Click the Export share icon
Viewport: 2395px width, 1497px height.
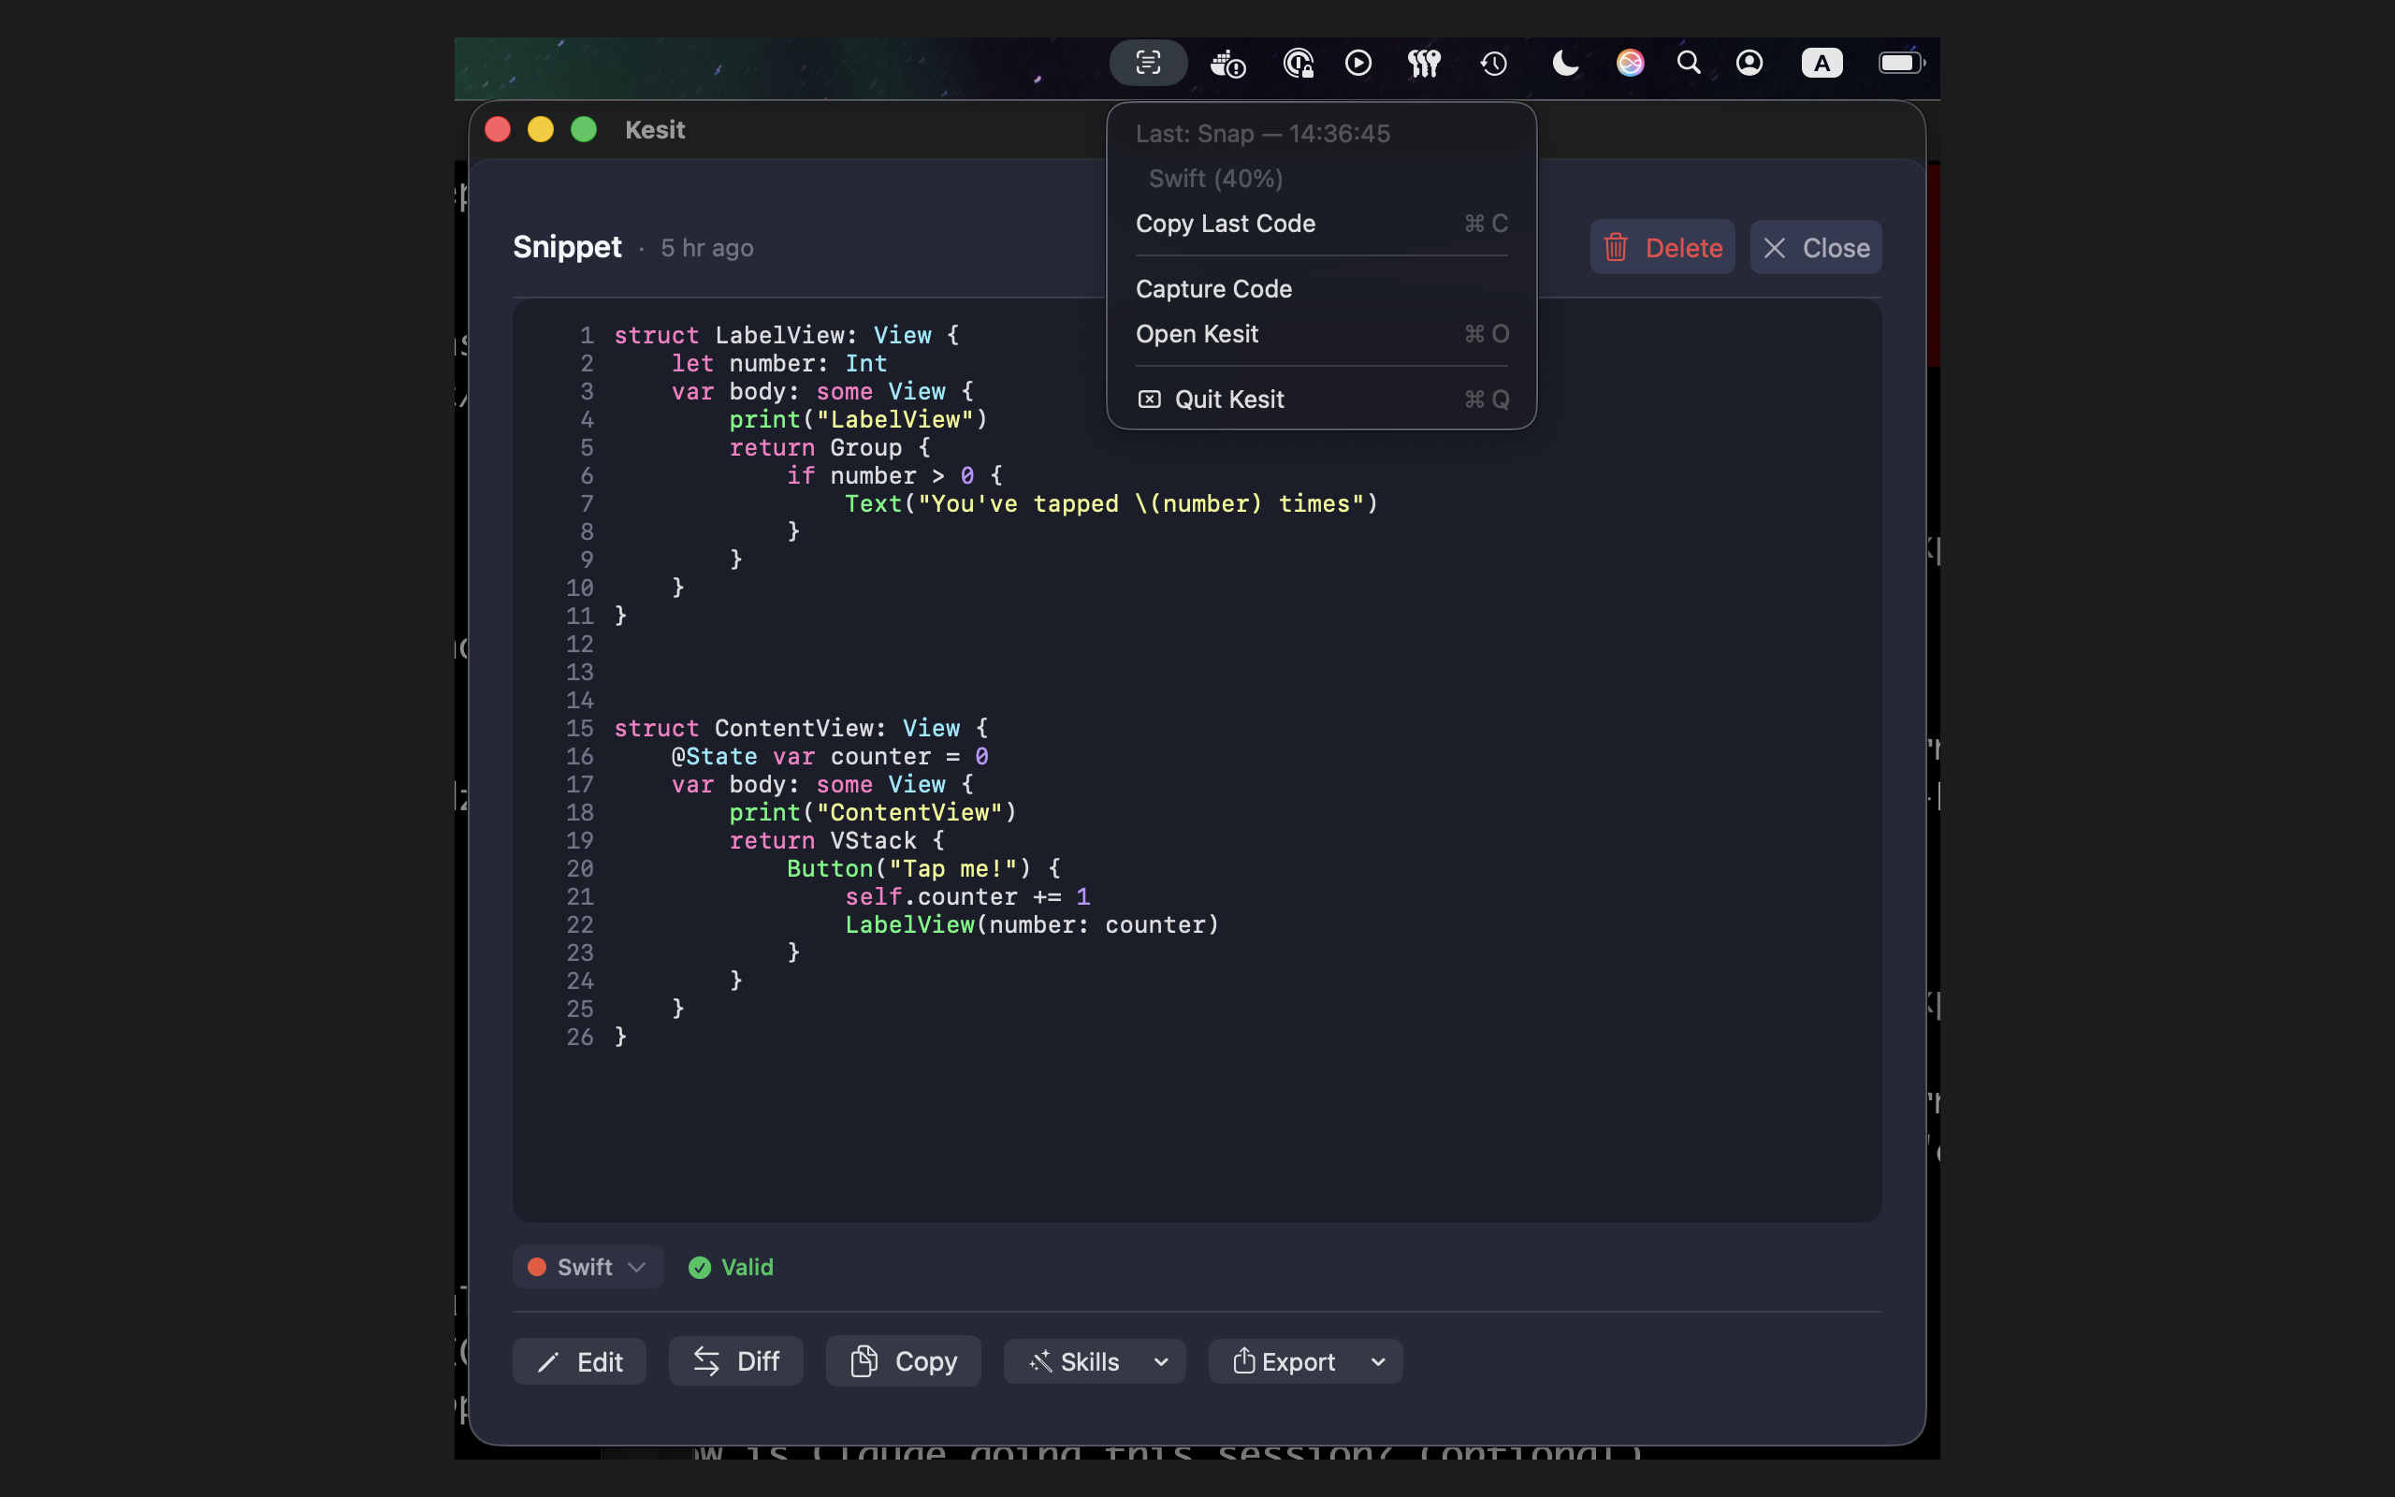coord(1244,1361)
